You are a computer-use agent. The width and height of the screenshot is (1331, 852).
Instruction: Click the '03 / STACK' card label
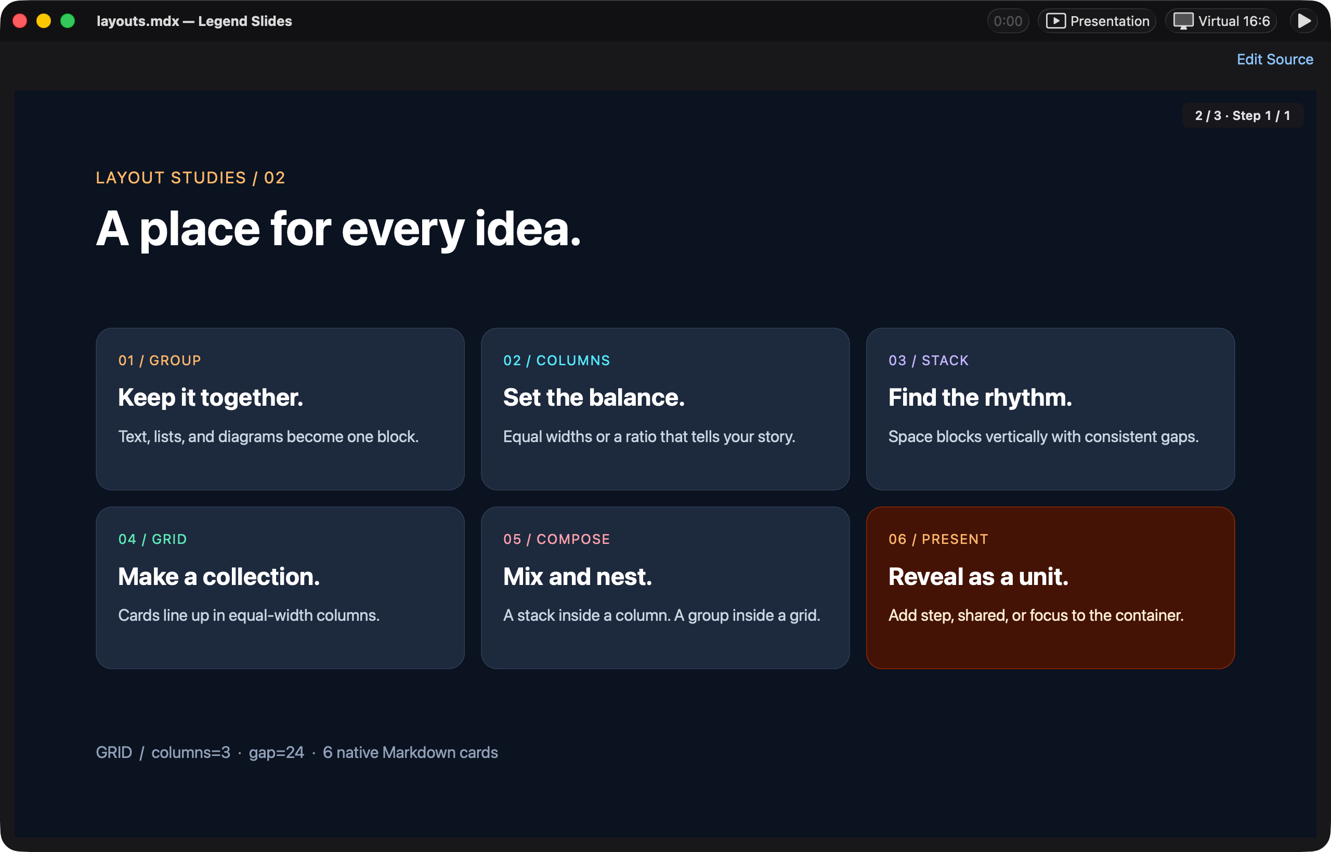(x=929, y=360)
